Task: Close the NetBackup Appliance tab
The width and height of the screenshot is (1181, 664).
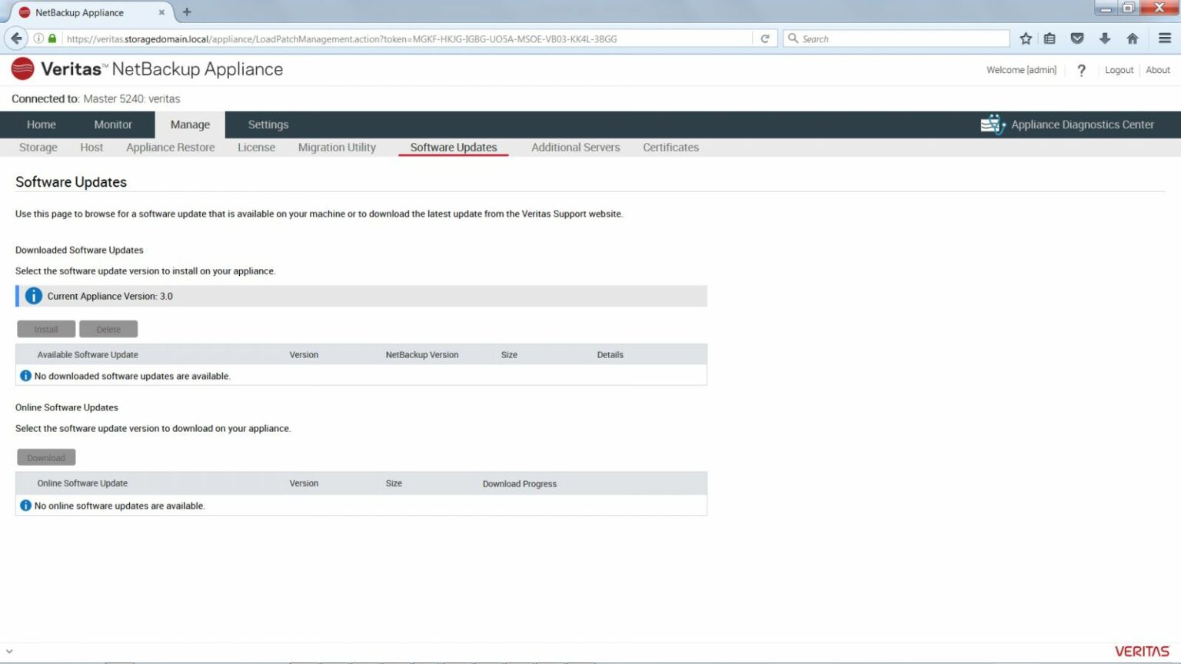Action: click(161, 12)
